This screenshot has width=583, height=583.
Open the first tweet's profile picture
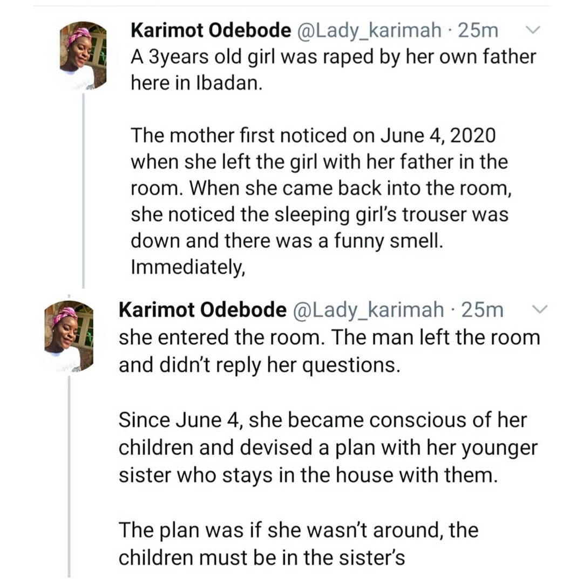tap(83, 56)
